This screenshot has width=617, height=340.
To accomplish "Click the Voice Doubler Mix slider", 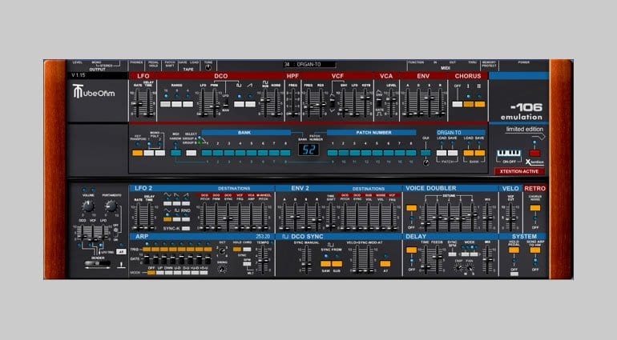I will pos(487,217).
